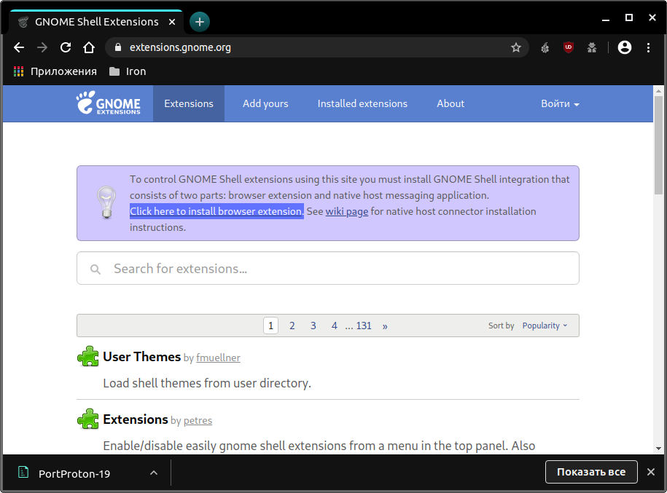This screenshot has width=667, height=493.
Task: Open the User Themes extension page
Action: pos(141,357)
